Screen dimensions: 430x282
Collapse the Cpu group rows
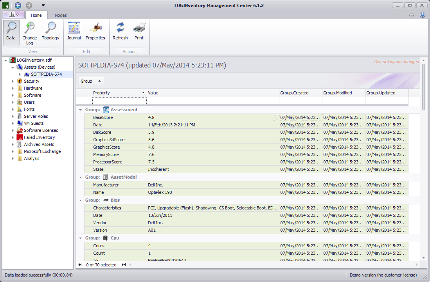[x=80, y=238]
